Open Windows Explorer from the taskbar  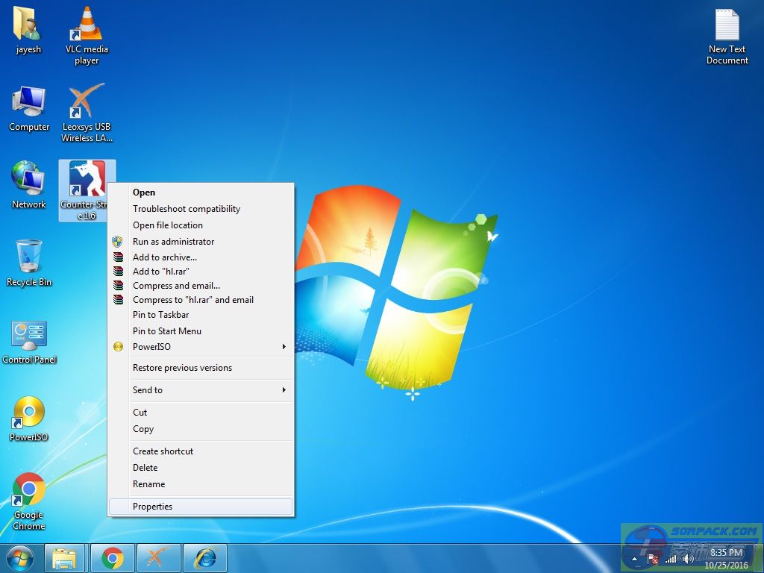click(x=66, y=558)
